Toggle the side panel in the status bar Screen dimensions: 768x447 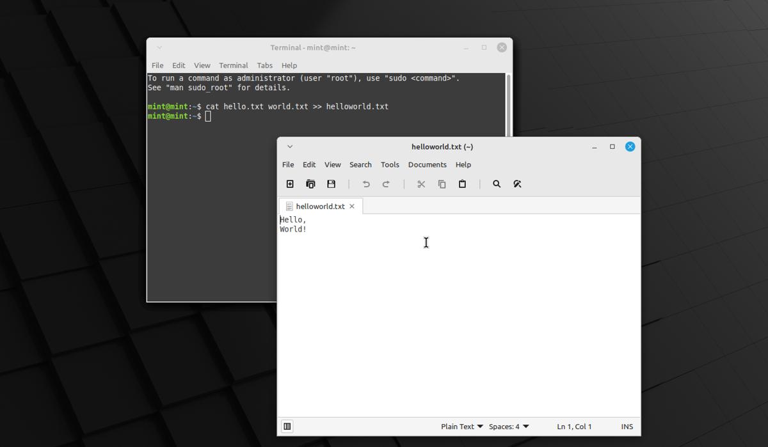tap(287, 426)
